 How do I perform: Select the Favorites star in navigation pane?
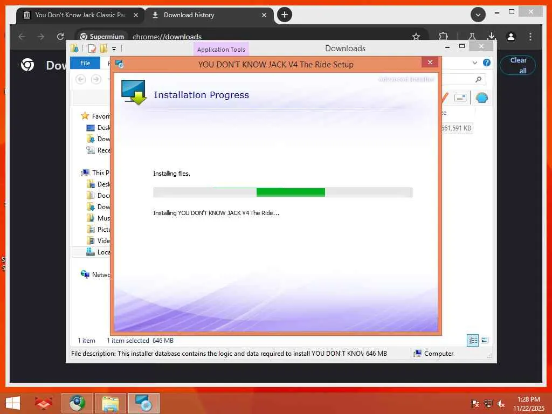(85, 116)
